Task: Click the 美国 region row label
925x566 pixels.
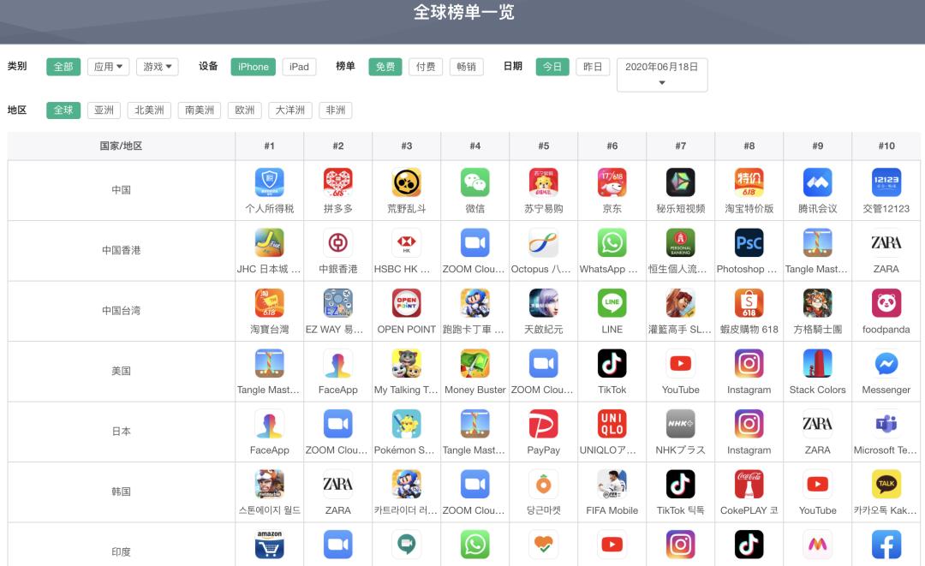Action: pos(121,371)
